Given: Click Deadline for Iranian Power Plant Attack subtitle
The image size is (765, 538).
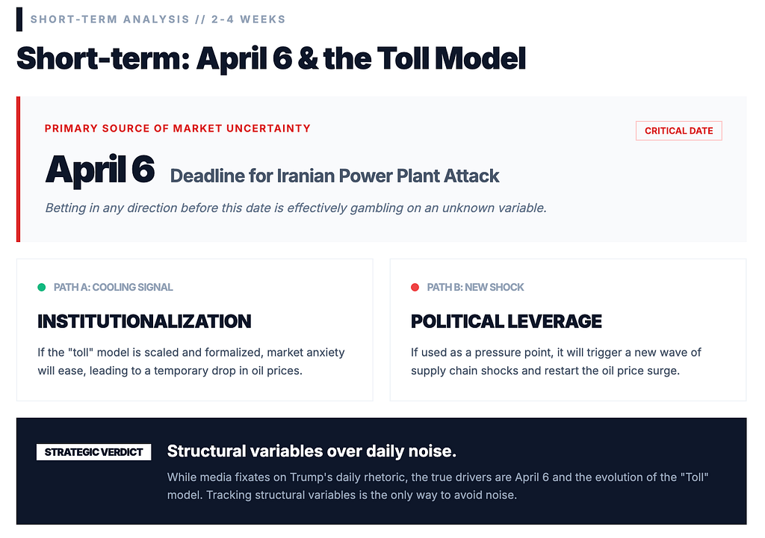Looking at the screenshot, I should click(334, 176).
